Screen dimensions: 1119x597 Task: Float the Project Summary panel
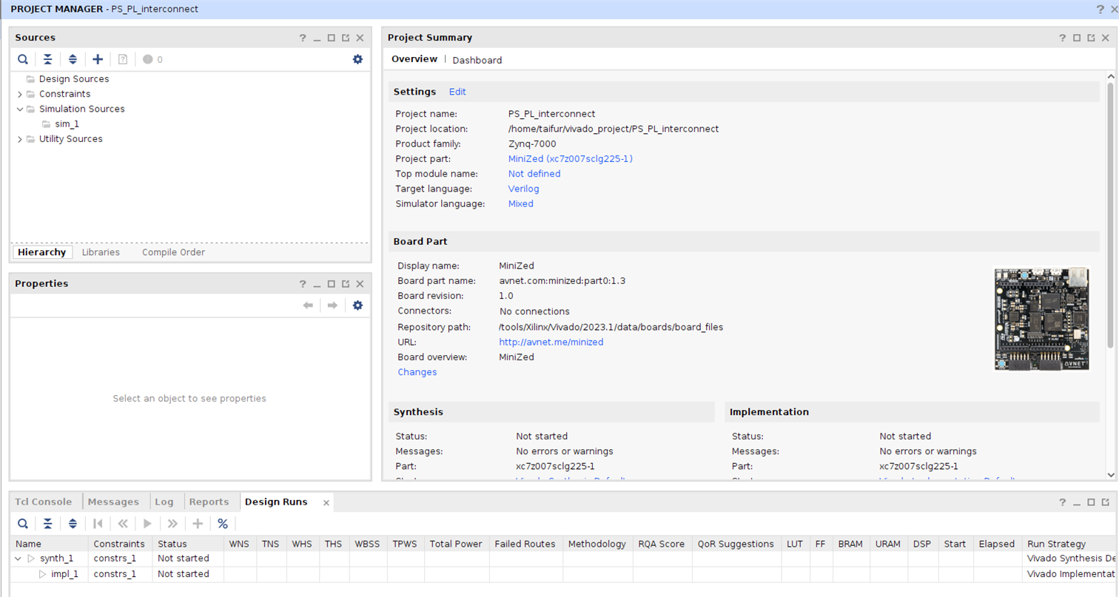[x=1091, y=38]
